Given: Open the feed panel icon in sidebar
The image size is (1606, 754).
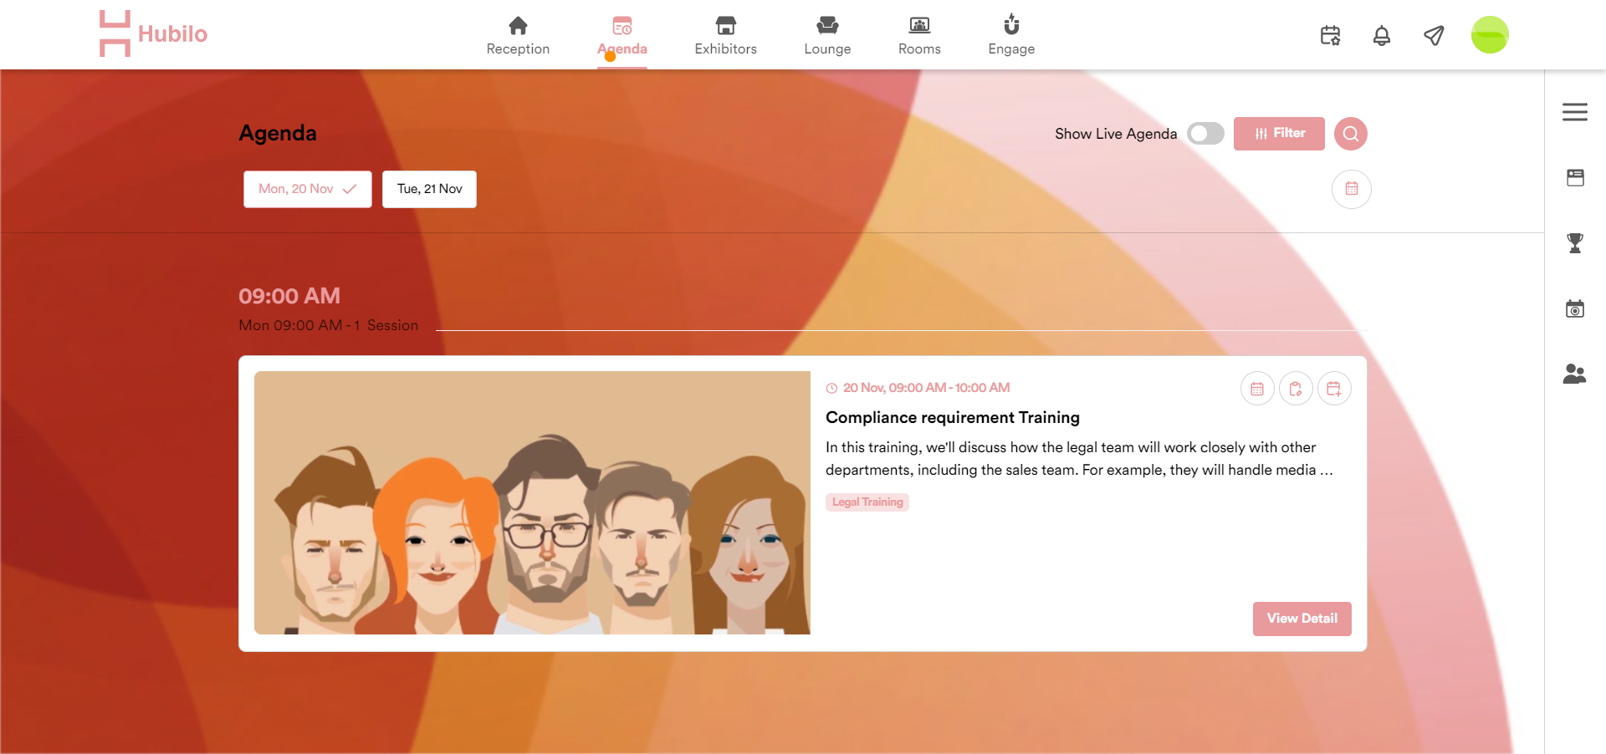Looking at the screenshot, I should pos(1575,177).
